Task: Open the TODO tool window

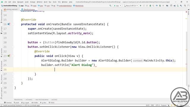Action: tap(52, 103)
